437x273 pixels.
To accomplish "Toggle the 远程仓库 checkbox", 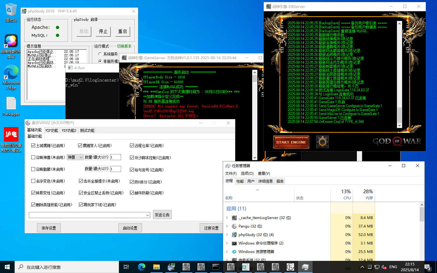I will [132, 146].
